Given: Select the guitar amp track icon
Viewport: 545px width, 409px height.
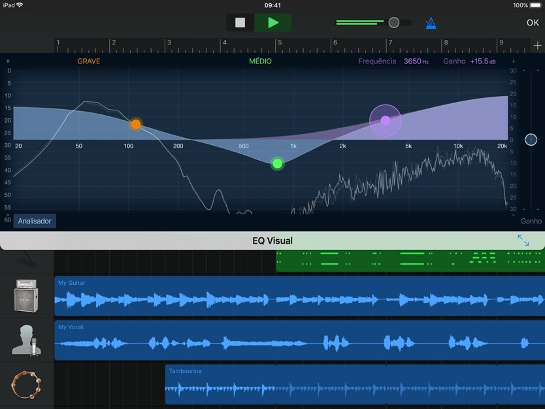Looking at the screenshot, I should tap(26, 296).
